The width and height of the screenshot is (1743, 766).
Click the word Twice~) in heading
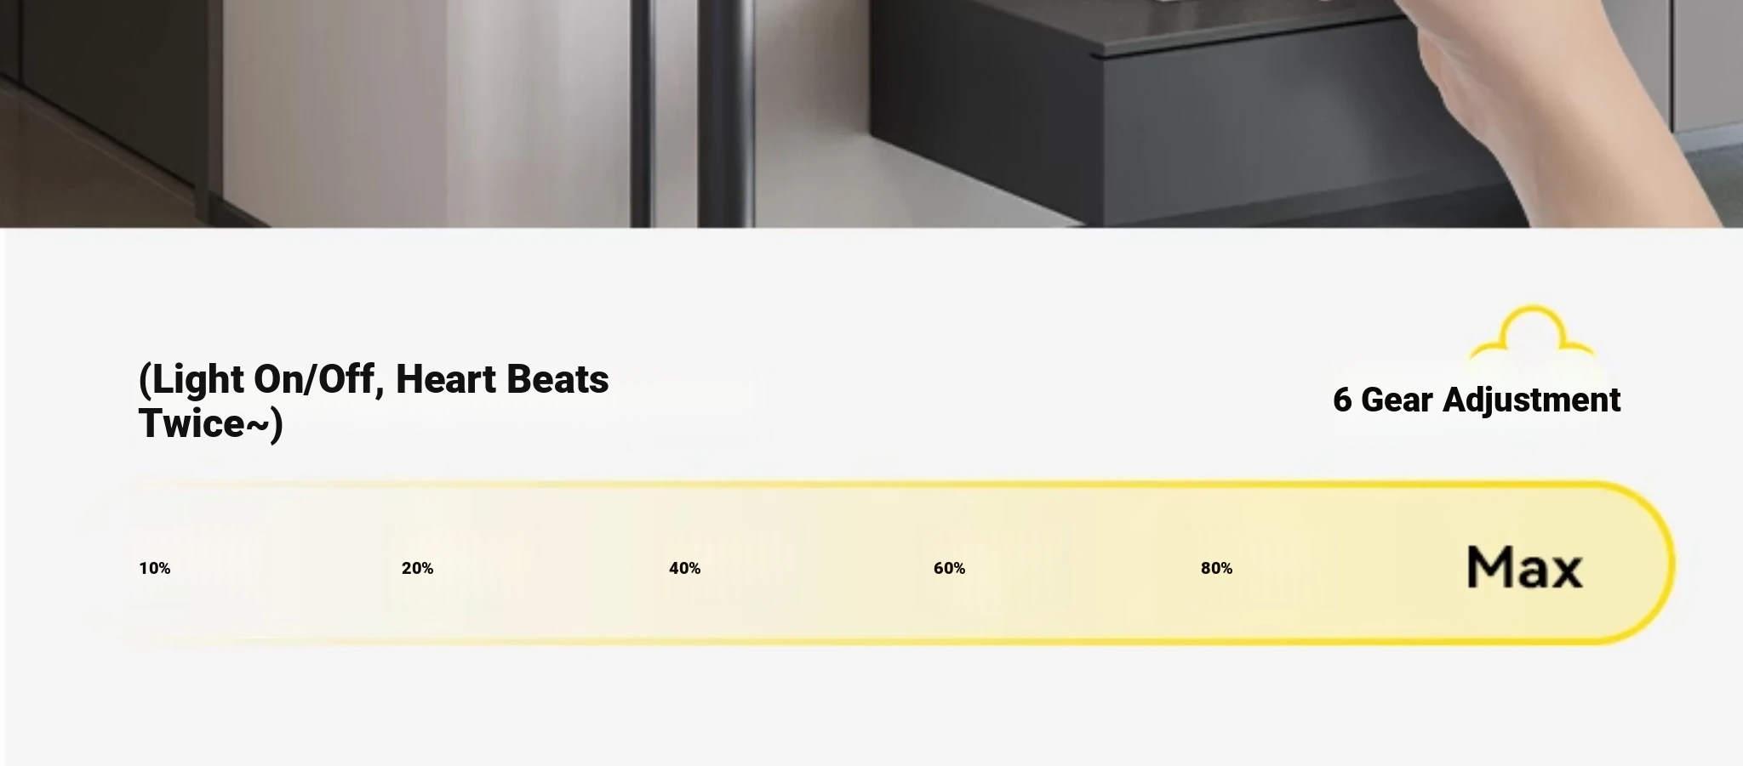tap(210, 423)
